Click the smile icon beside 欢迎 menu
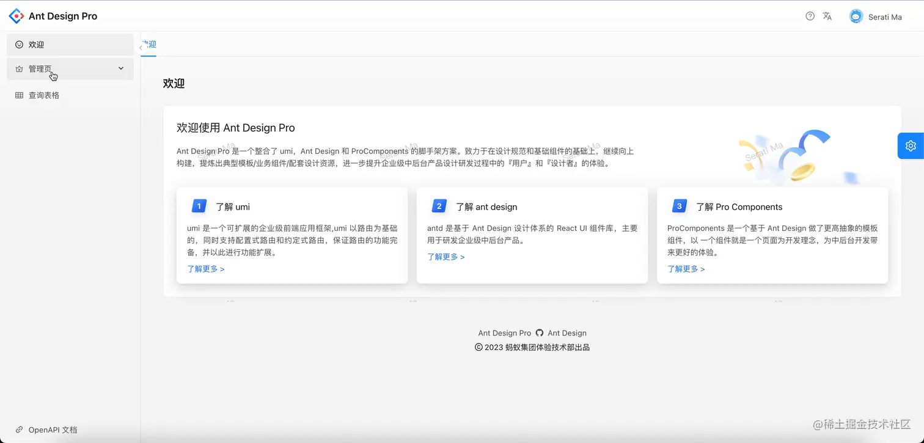924x443 pixels. coord(19,44)
